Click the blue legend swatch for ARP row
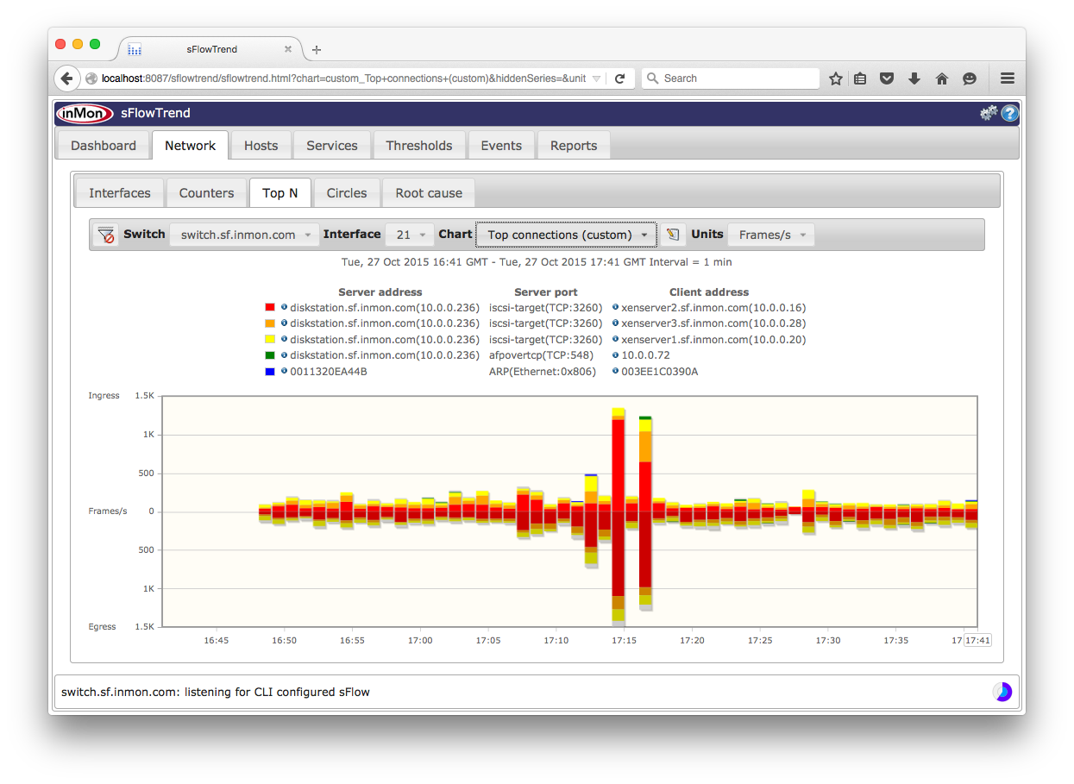 point(270,372)
